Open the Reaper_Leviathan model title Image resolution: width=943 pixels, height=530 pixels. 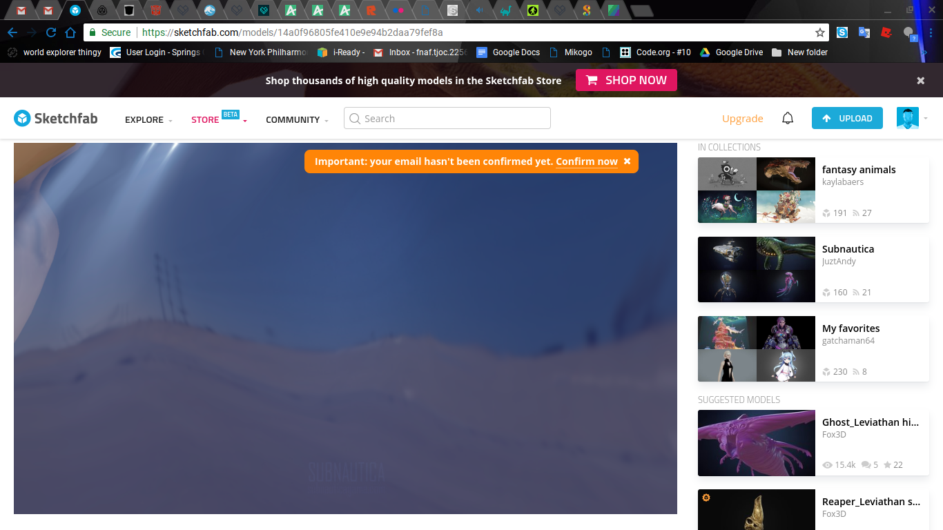(x=871, y=502)
